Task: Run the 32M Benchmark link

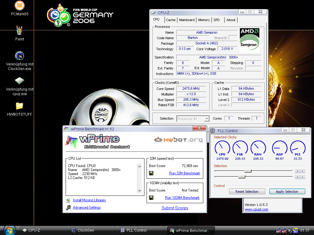Action: tap(185, 173)
